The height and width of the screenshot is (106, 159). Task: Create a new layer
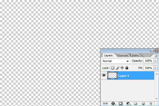[143, 103]
